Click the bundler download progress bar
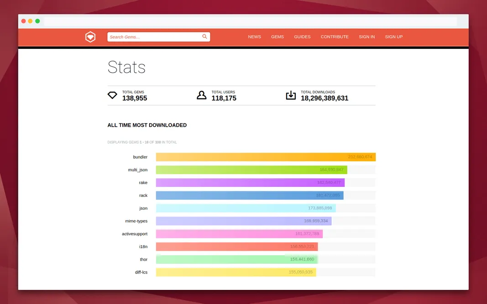 tap(265, 157)
